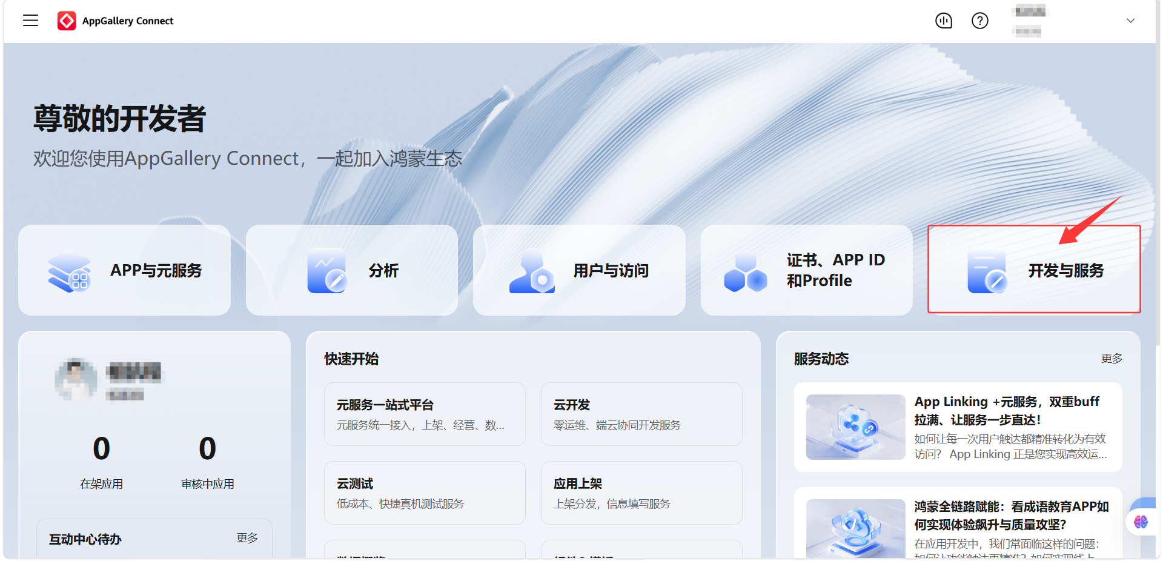
Task: Open 元服务一站式平台 quick start item
Action: click(425, 414)
